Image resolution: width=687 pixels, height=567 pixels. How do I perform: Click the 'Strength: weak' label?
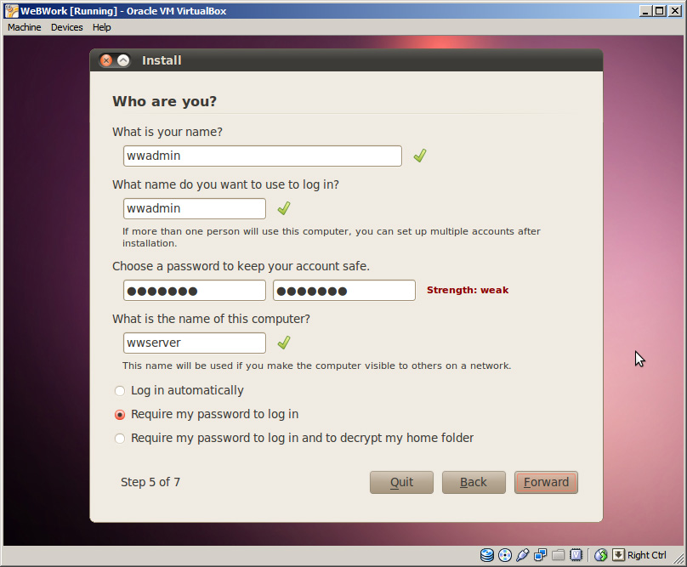pos(468,290)
